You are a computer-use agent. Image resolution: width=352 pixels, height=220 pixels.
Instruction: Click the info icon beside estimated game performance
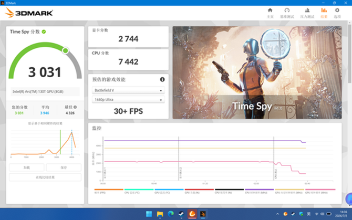(162, 79)
